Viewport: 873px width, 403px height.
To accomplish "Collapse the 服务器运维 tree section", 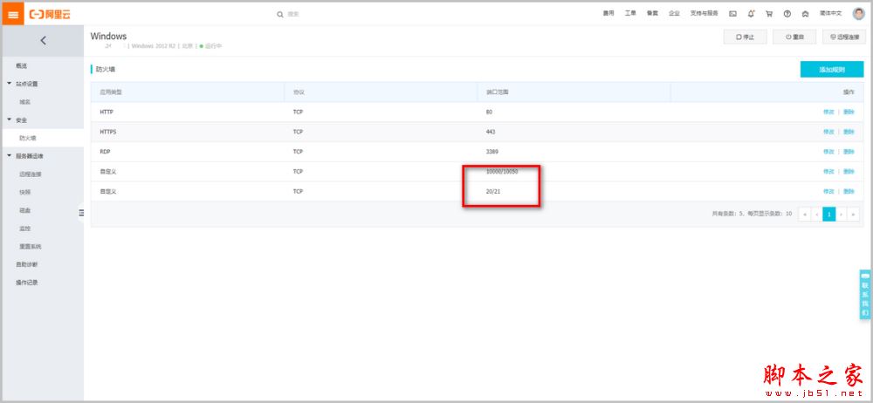I will pos(10,156).
